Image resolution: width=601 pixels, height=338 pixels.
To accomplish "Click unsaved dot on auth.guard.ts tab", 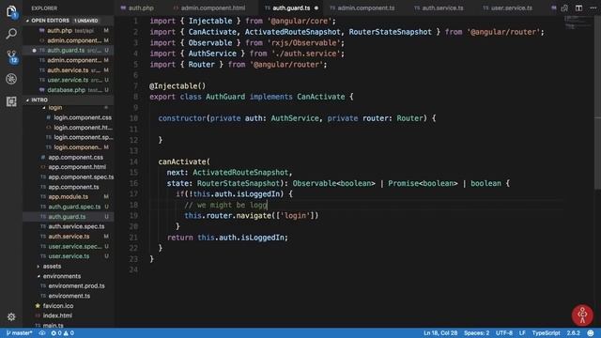I will [x=316, y=8].
